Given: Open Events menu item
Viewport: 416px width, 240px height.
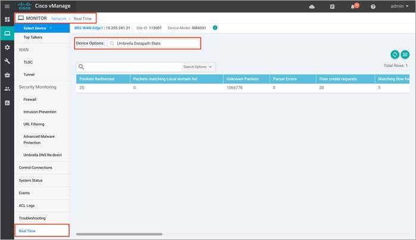Looking at the screenshot, I should point(24,193).
